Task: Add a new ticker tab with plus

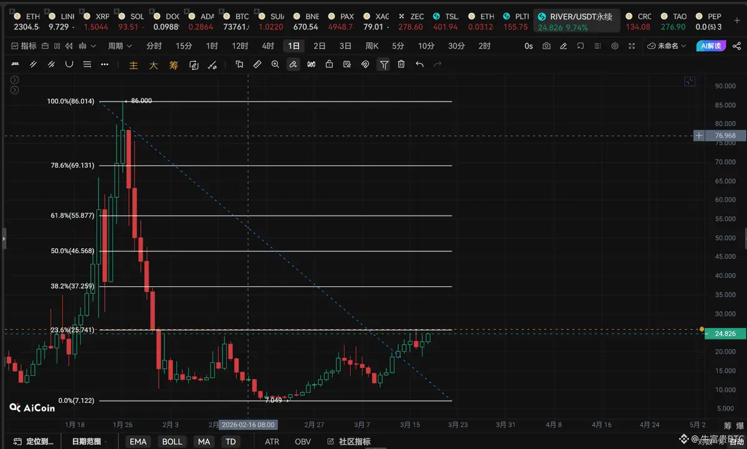Action: coord(736,21)
